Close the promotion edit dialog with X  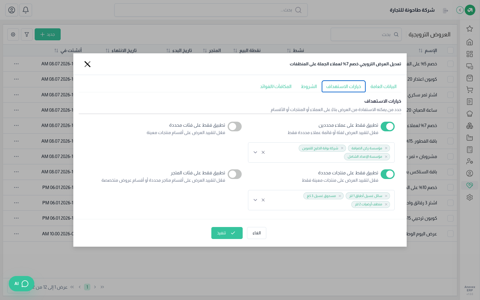pyautogui.click(x=87, y=64)
